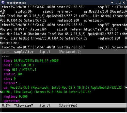Image resolution: width=127 pixels, height=113 pixels.
Task: Click the green reqtime value 0.000
Action: pos(23,97)
